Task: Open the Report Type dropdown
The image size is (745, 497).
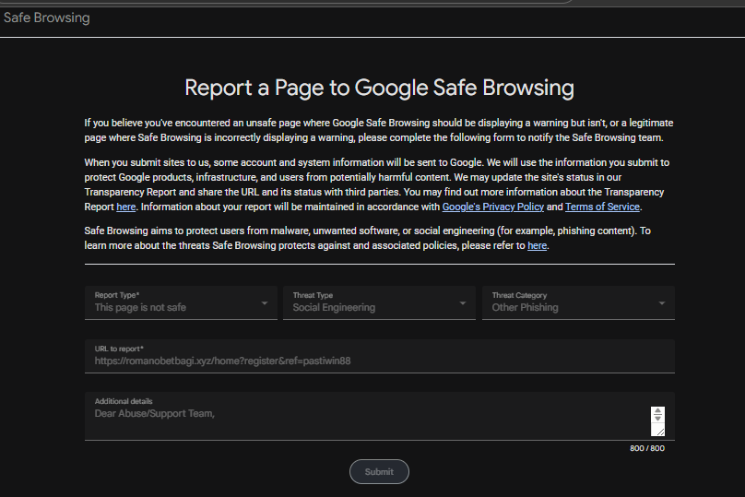Action: (x=181, y=302)
